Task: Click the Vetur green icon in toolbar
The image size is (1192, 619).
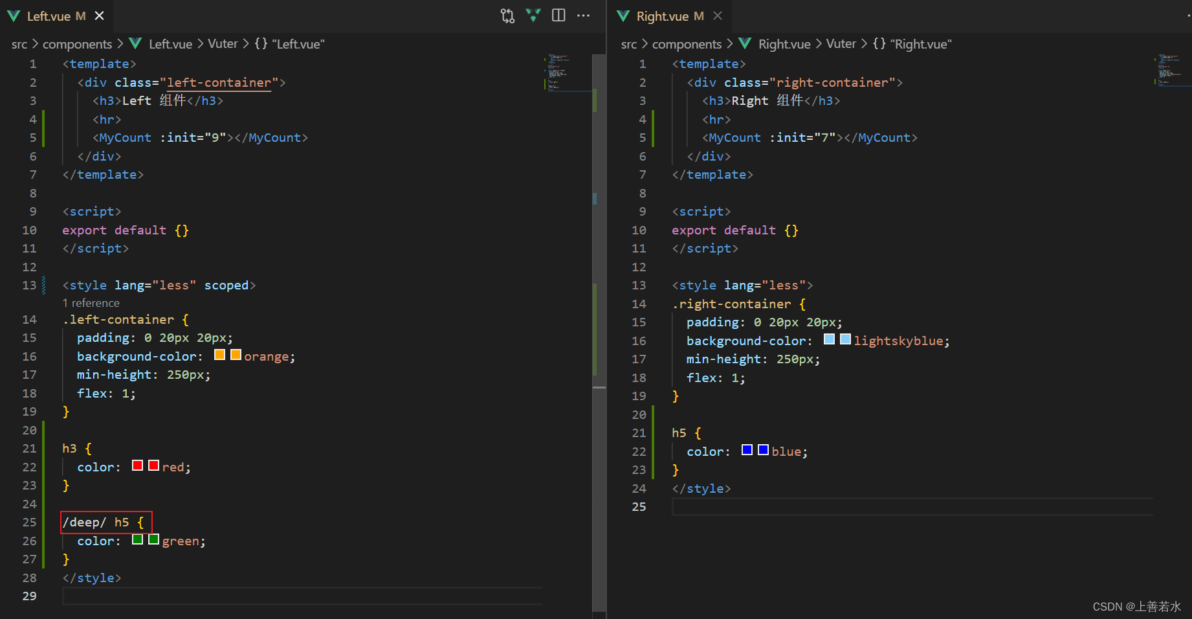Action: pos(533,16)
